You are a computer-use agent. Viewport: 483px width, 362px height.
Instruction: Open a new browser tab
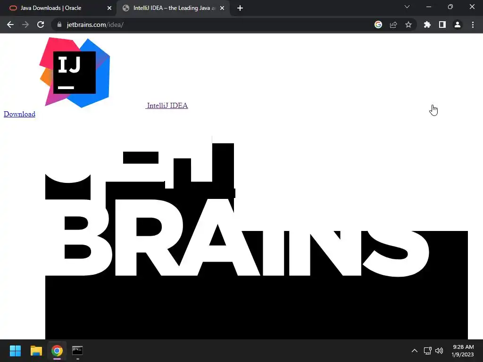[x=240, y=8]
